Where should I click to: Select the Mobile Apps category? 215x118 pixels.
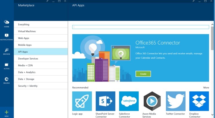point(41,45)
